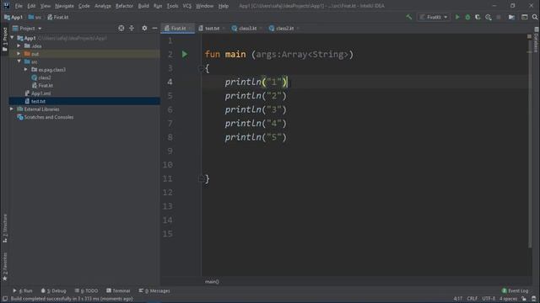Toggle the Structure tool window side tab
Viewport: 540px width, 303px height.
(x=4, y=228)
